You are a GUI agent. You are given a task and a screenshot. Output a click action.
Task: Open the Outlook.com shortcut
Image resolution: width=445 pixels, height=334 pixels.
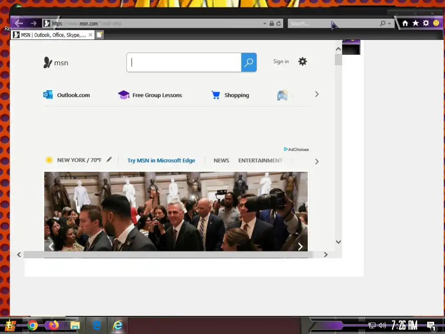[66, 95]
